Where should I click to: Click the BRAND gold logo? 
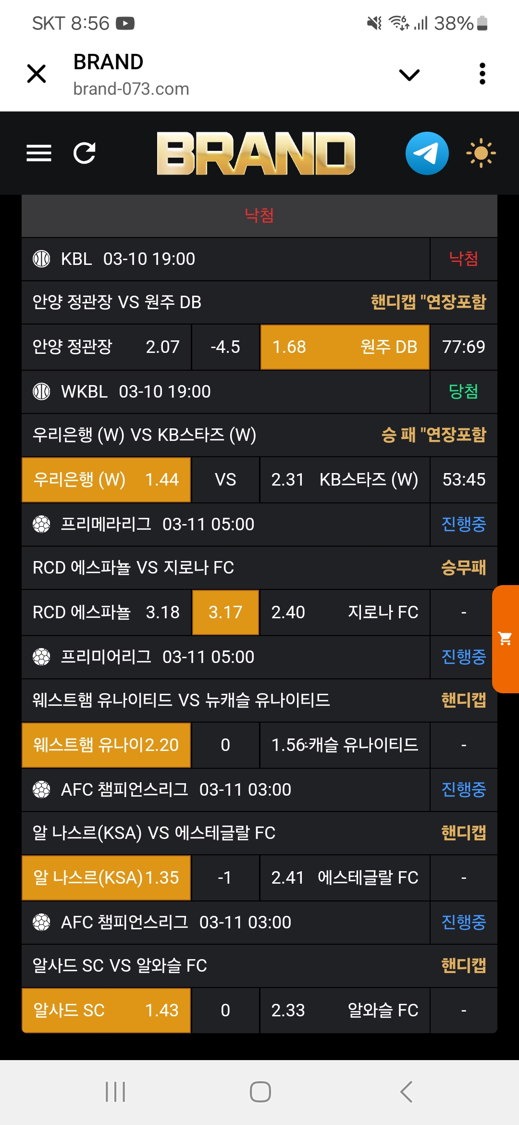[x=256, y=153]
